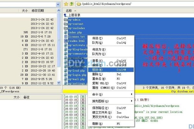Screen dimensions: 194x129
Task: Click the date 2012-5-6 7:28 row
Action: click(x=41, y=36)
